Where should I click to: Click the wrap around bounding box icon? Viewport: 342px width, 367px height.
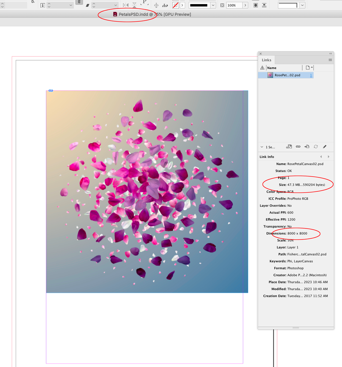click(x=256, y=5)
